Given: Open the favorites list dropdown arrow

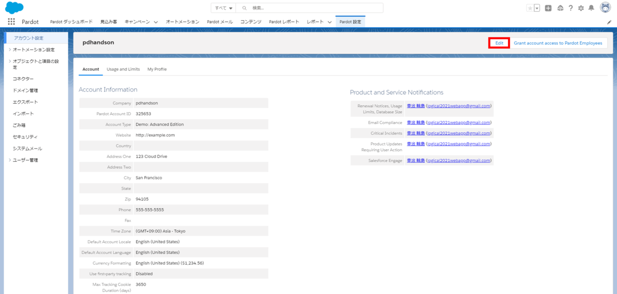Looking at the screenshot, I should pos(537,8).
